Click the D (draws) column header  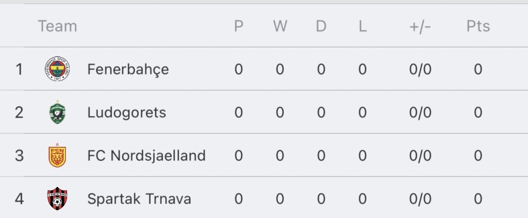[x=321, y=26]
